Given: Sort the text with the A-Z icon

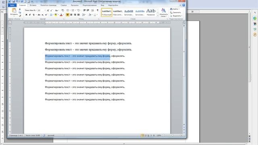Looking at the screenshot, I should coord(93,10).
